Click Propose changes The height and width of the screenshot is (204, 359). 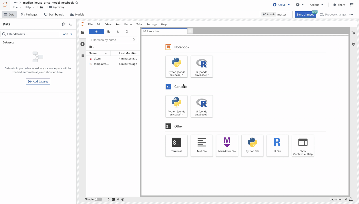point(333,15)
